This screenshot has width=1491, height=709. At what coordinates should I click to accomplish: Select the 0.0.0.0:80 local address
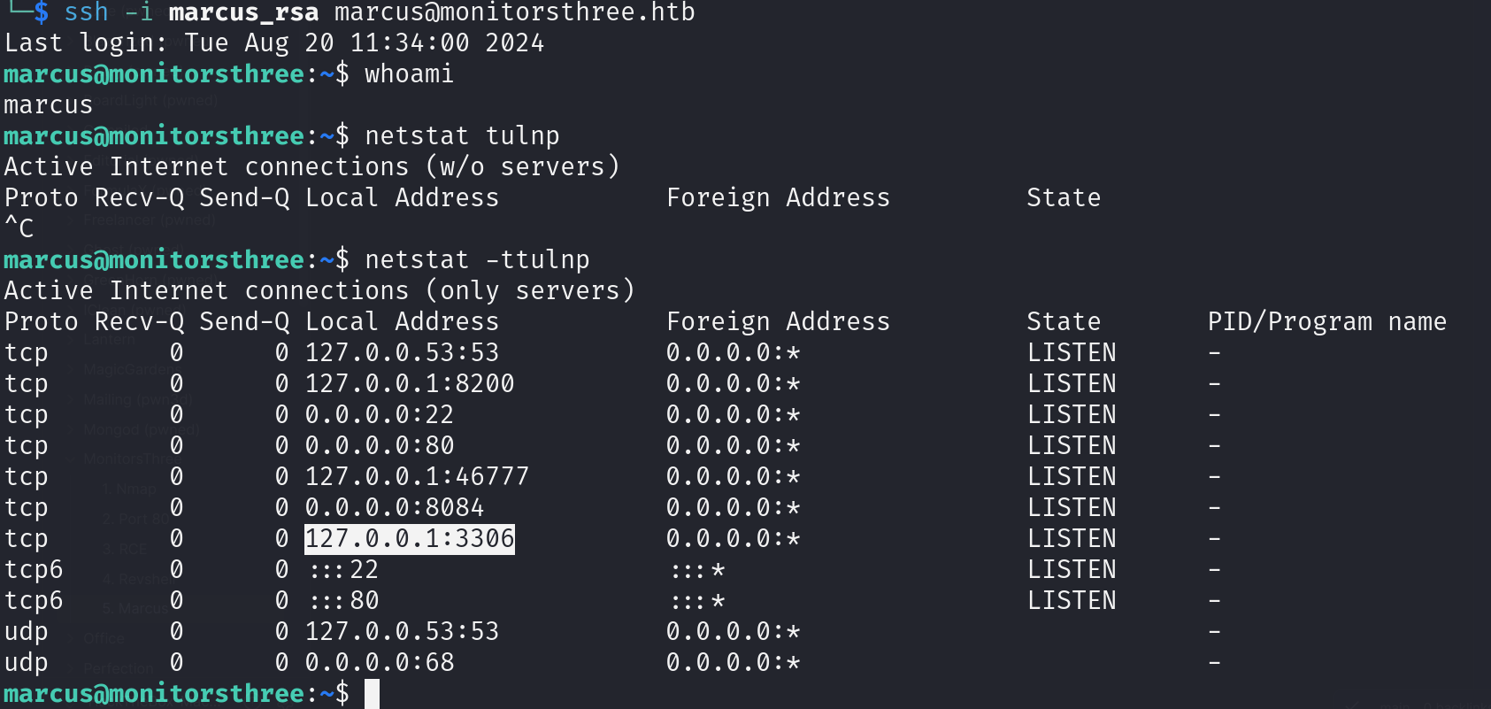379,445
